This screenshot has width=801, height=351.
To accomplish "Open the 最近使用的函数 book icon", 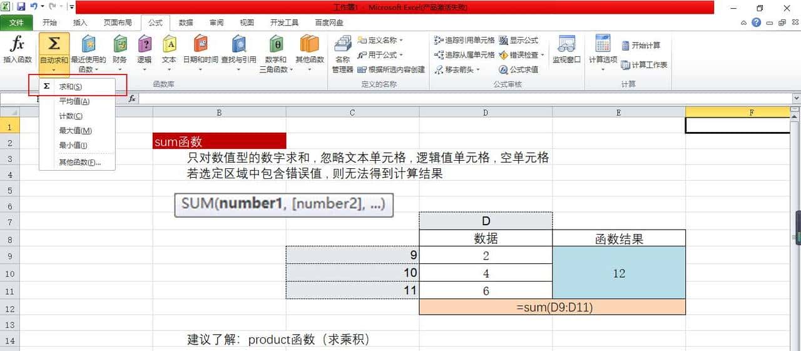I will [89, 44].
